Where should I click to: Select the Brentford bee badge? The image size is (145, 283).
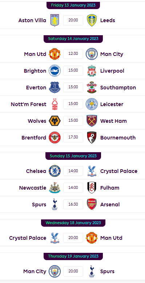55,138
